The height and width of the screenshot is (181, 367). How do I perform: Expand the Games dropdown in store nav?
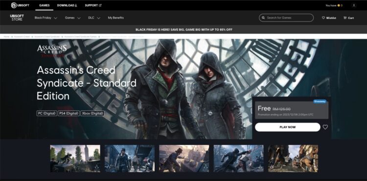coord(72,18)
